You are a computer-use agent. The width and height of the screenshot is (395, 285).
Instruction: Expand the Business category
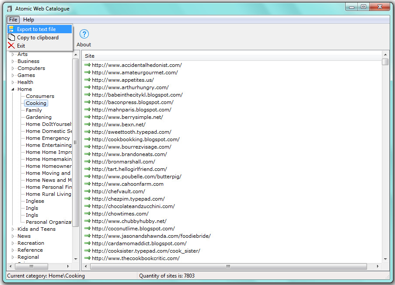coord(13,61)
